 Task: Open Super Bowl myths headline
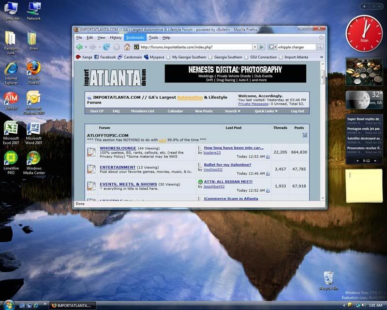pyautogui.click(x=364, y=119)
